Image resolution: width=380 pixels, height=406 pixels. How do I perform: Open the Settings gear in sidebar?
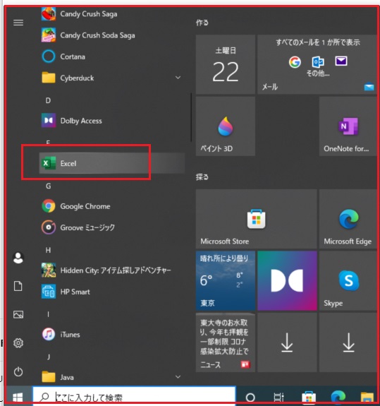[18, 343]
